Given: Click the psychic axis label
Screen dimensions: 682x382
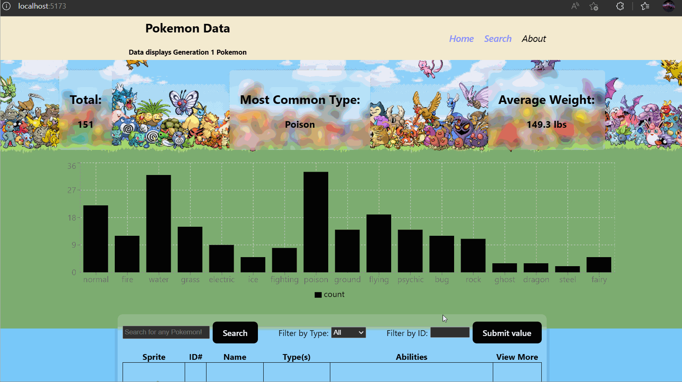Looking at the screenshot, I should [411, 280].
